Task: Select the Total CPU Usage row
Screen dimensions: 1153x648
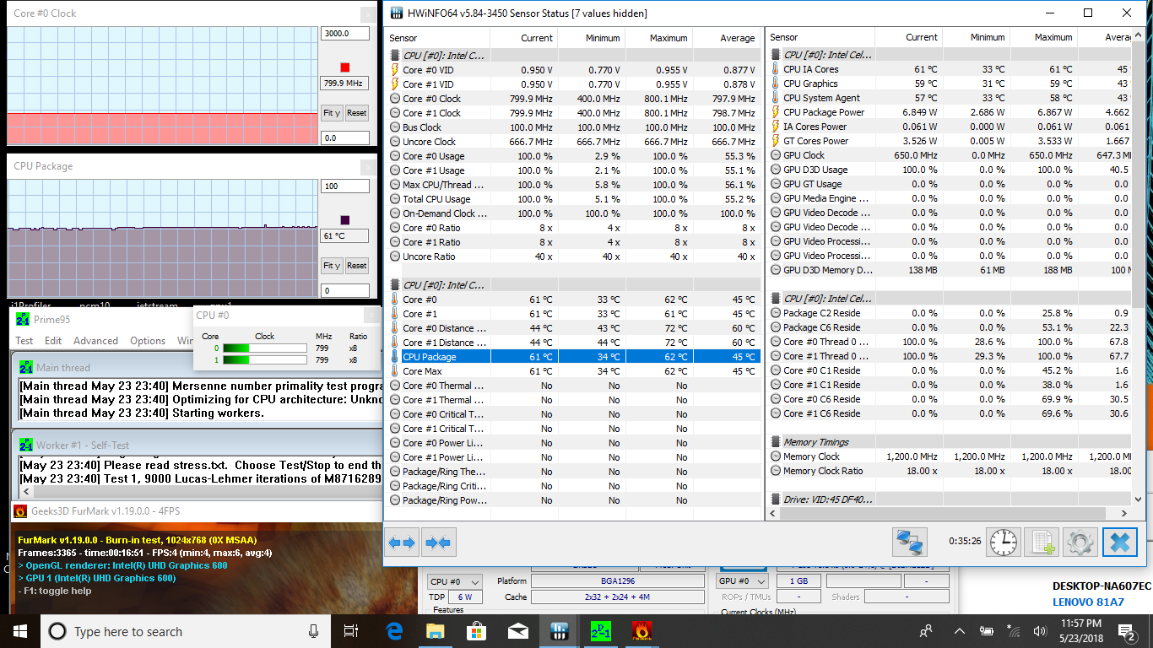Action: coord(574,199)
